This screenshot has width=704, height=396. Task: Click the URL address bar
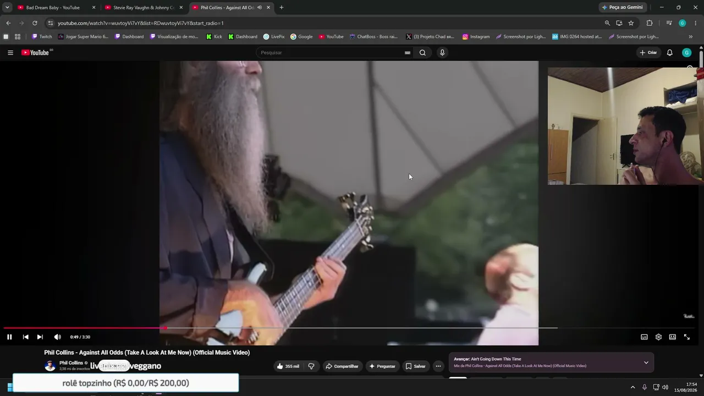point(324,23)
